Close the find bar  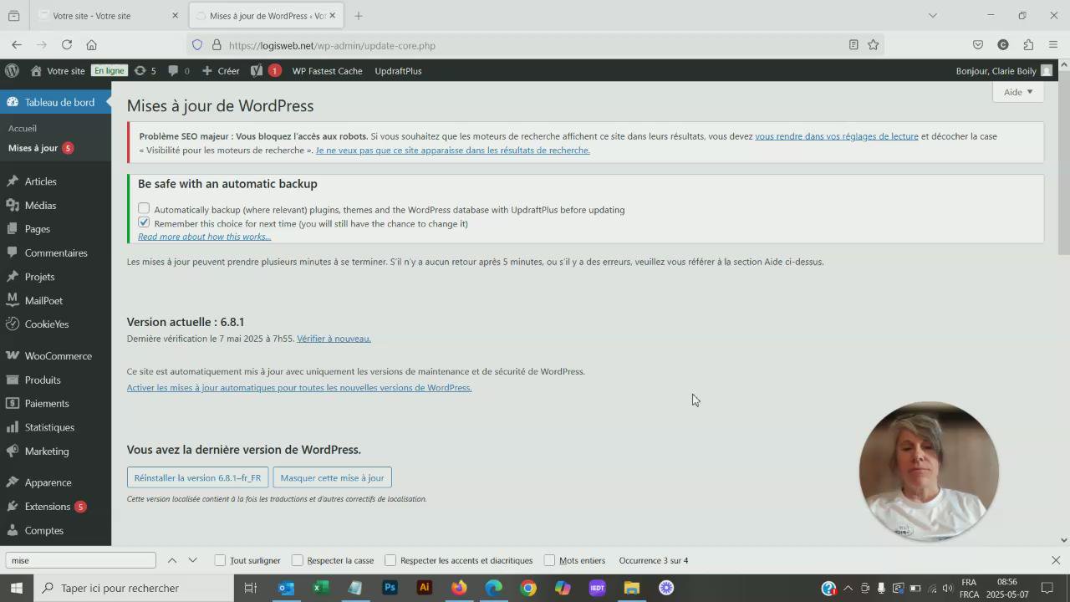coord(1056,560)
